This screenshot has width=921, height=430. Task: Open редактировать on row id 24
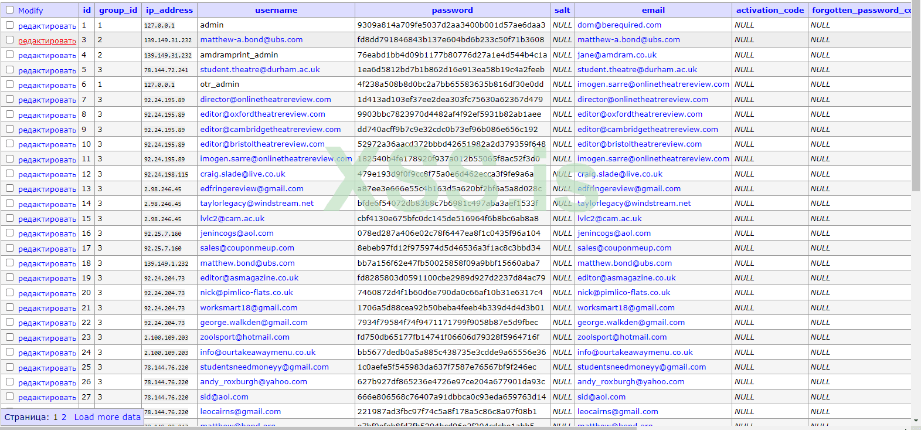47,353
